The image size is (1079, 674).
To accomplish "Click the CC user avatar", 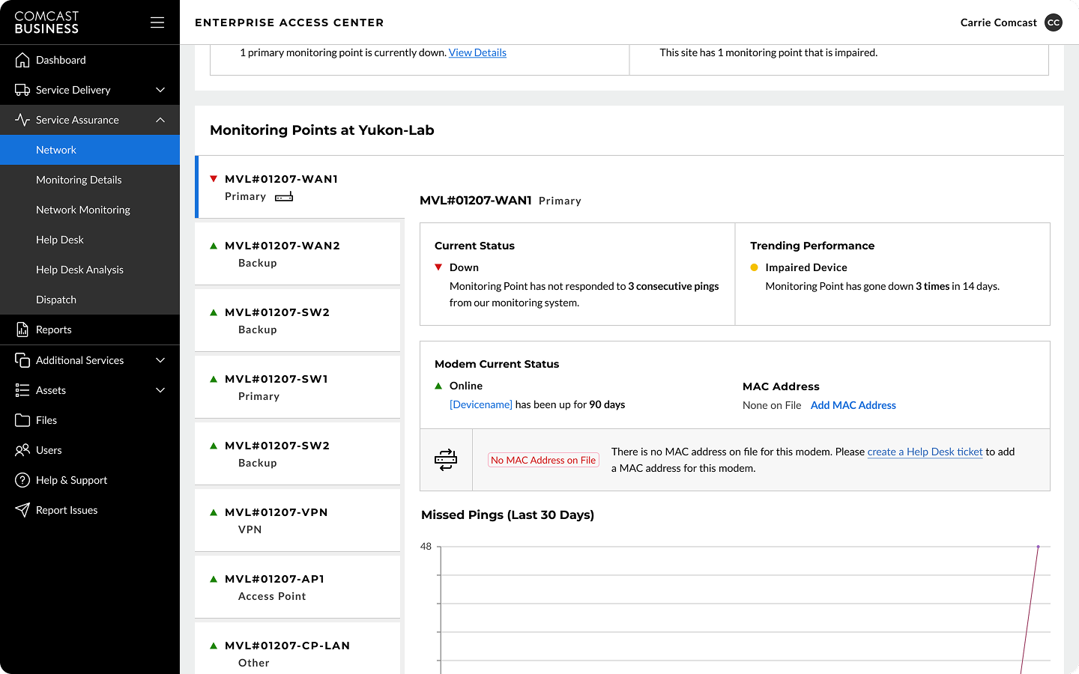I will pos(1054,22).
